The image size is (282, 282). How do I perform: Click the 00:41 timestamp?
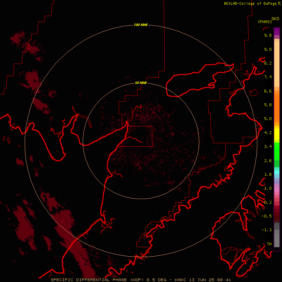point(224,280)
